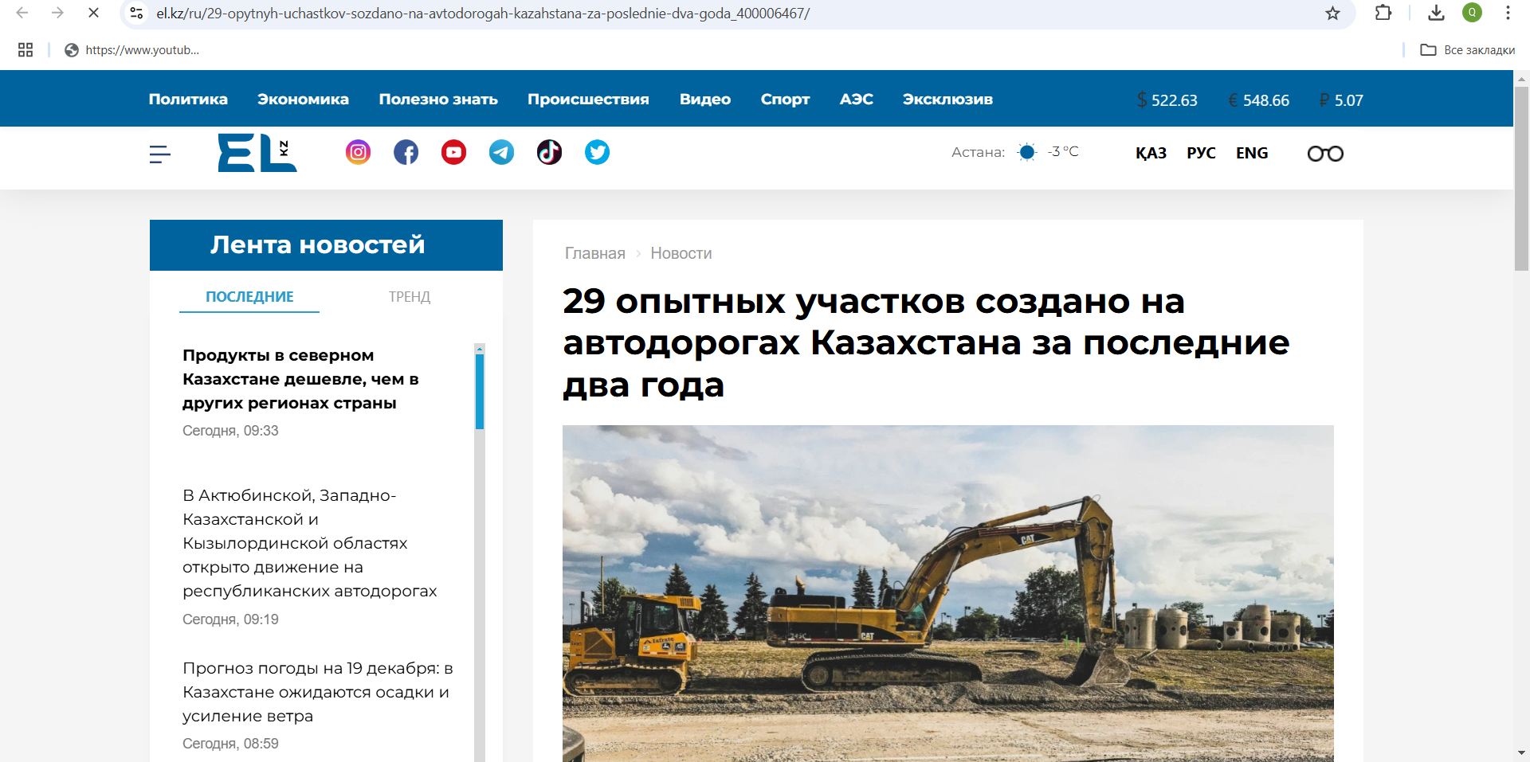Viewport: 1530px width, 762px height.
Task: Stop page loading in browser
Action: point(93,13)
